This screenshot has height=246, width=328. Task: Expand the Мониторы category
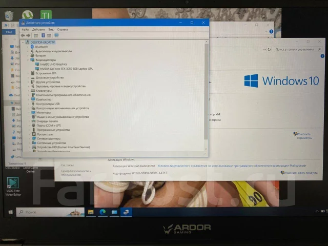(x=29, y=113)
